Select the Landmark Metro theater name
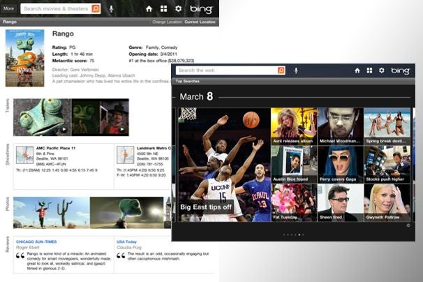This screenshot has height=282, width=423. coord(154,148)
